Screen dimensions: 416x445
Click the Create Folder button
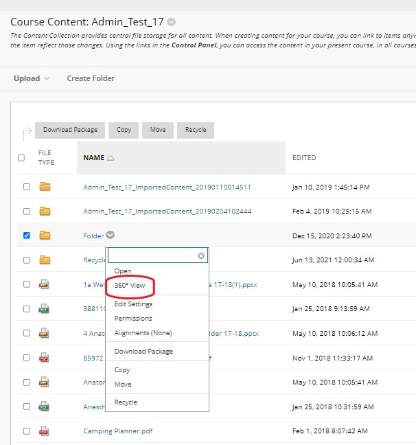point(91,78)
